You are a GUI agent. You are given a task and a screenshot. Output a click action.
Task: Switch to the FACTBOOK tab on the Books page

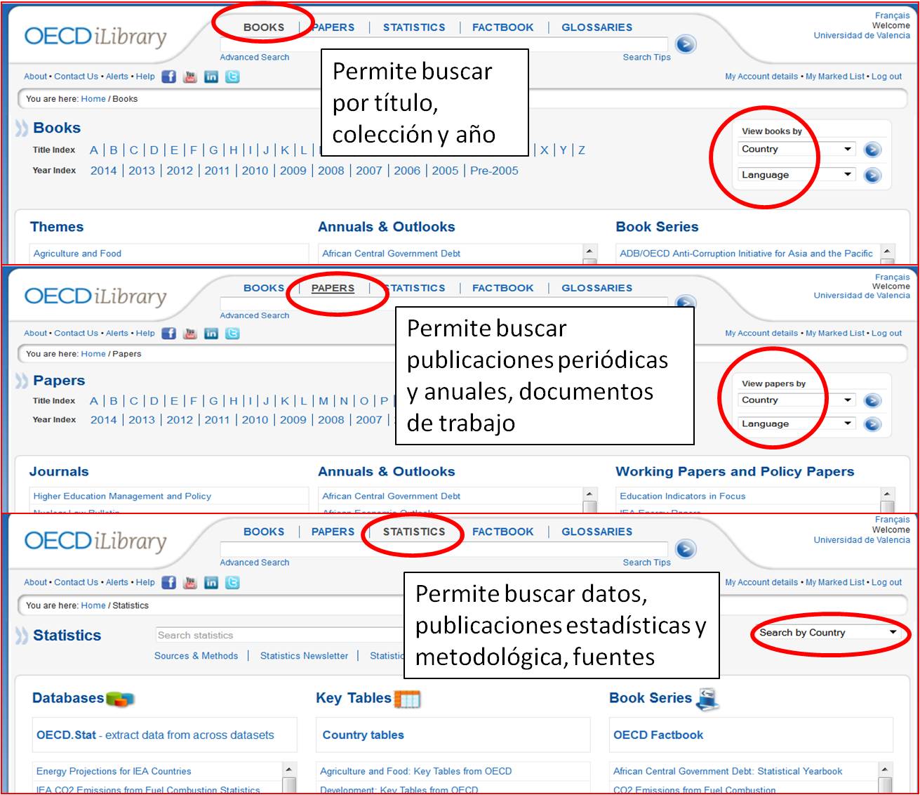[x=502, y=27]
